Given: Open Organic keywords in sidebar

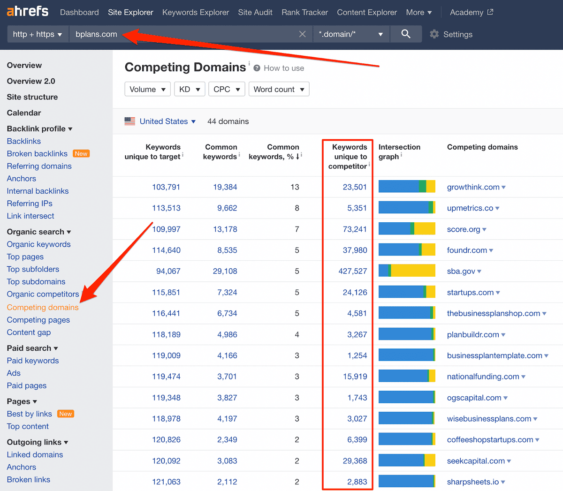Looking at the screenshot, I should pos(39,244).
